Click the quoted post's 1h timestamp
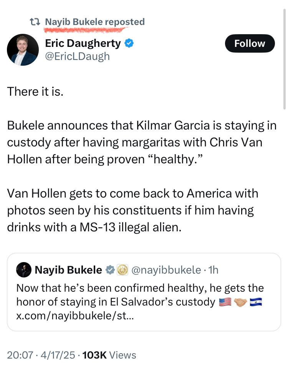This screenshot has height=367, width=288. pos(213,270)
